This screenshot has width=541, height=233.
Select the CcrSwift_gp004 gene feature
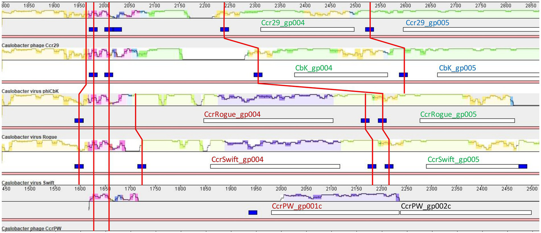coord(275,167)
